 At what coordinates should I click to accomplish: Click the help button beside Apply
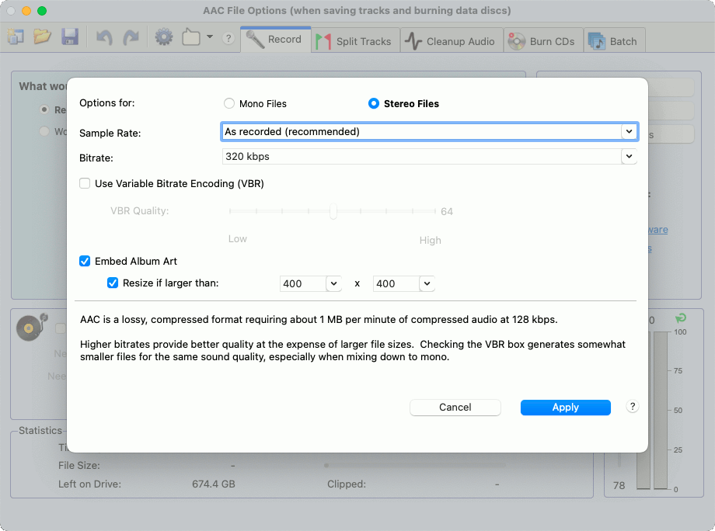(x=632, y=407)
